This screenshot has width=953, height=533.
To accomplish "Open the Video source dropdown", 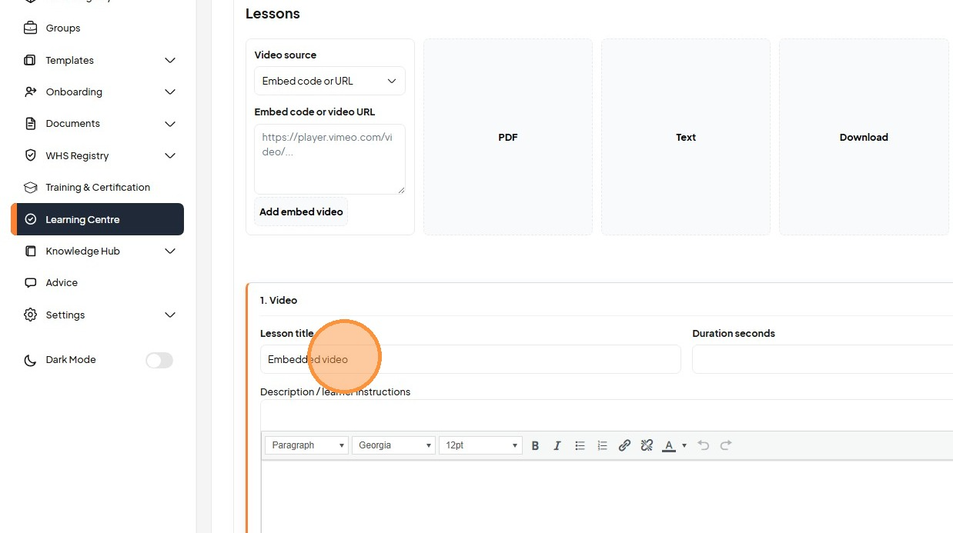I will (329, 81).
